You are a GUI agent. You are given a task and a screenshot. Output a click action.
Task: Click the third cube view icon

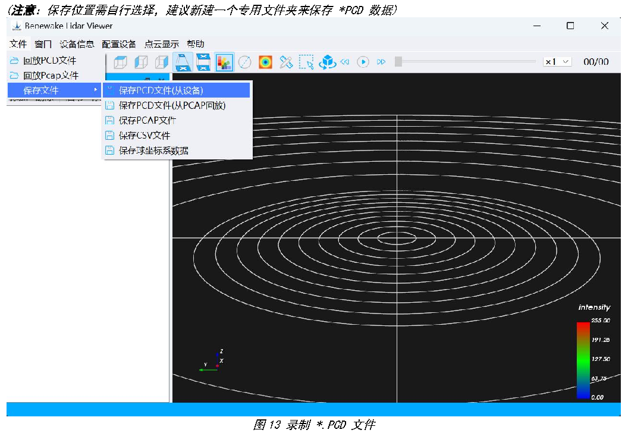tap(161, 62)
